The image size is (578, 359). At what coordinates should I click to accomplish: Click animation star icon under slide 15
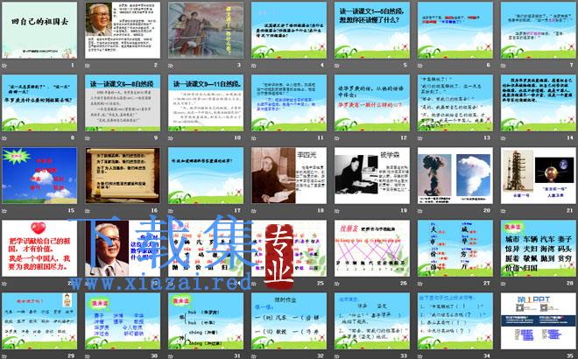coord(4,211)
